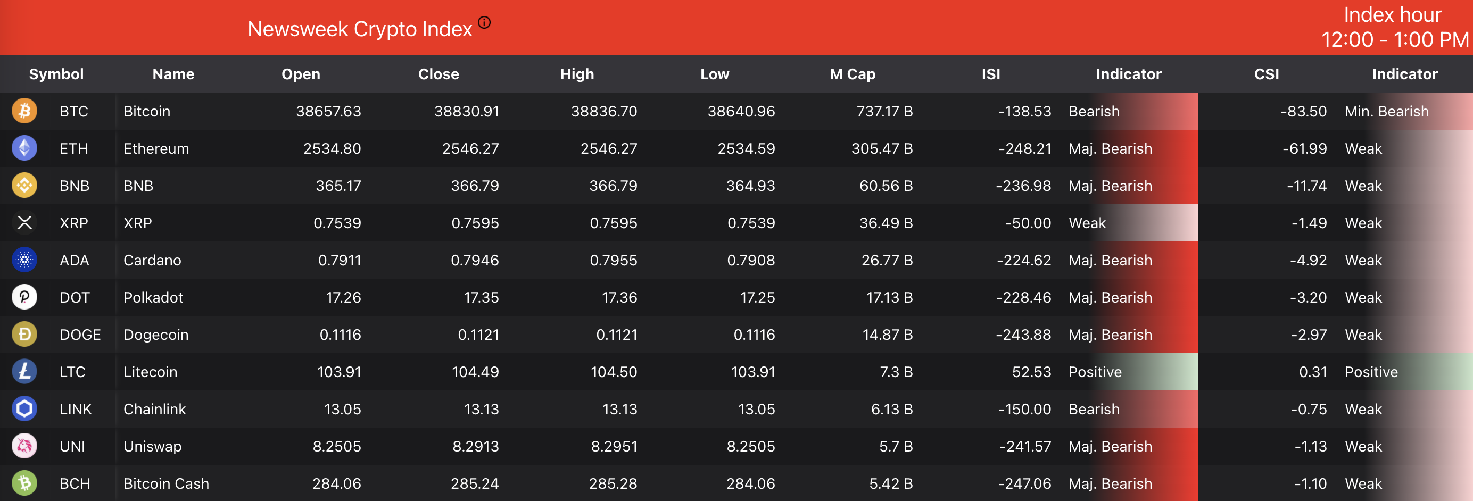Click the Cardano logo icon
The height and width of the screenshot is (501, 1473).
24,260
